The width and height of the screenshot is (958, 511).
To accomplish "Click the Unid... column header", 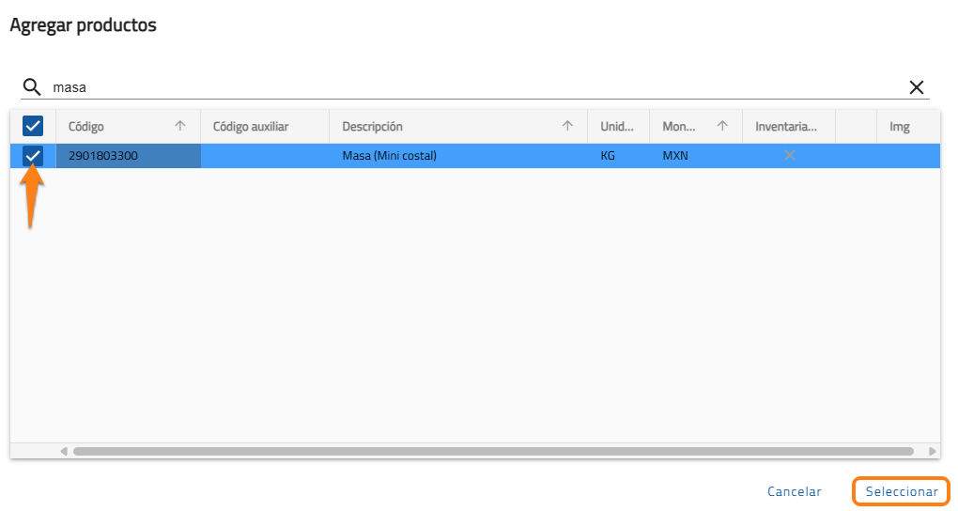I will pyautogui.click(x=617, y=127).
